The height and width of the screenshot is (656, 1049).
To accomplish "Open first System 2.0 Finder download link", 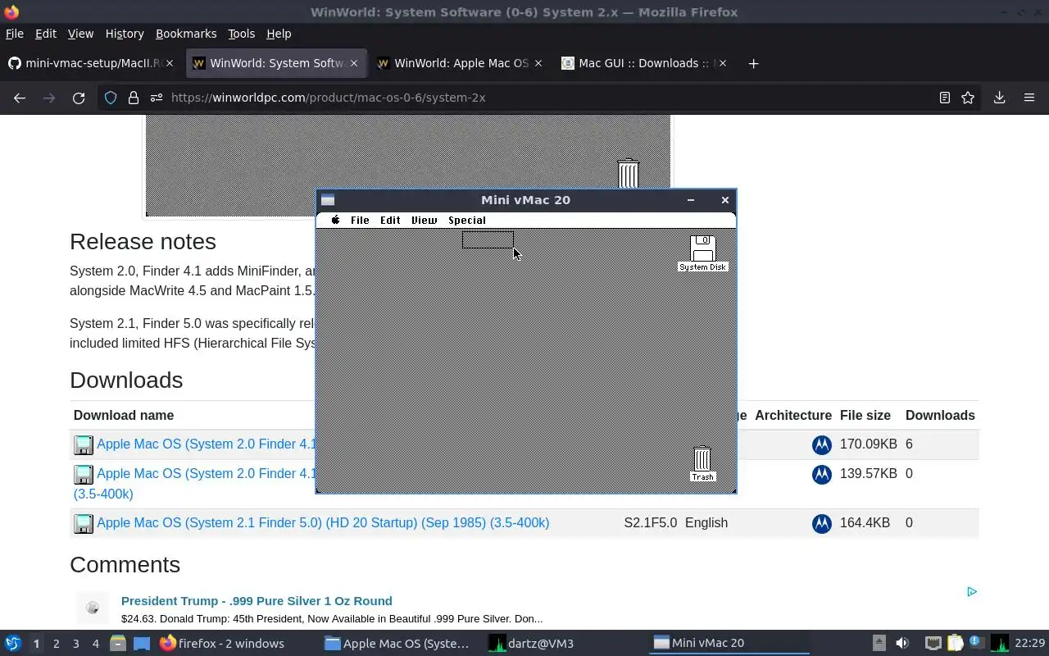I will point(206,444).
